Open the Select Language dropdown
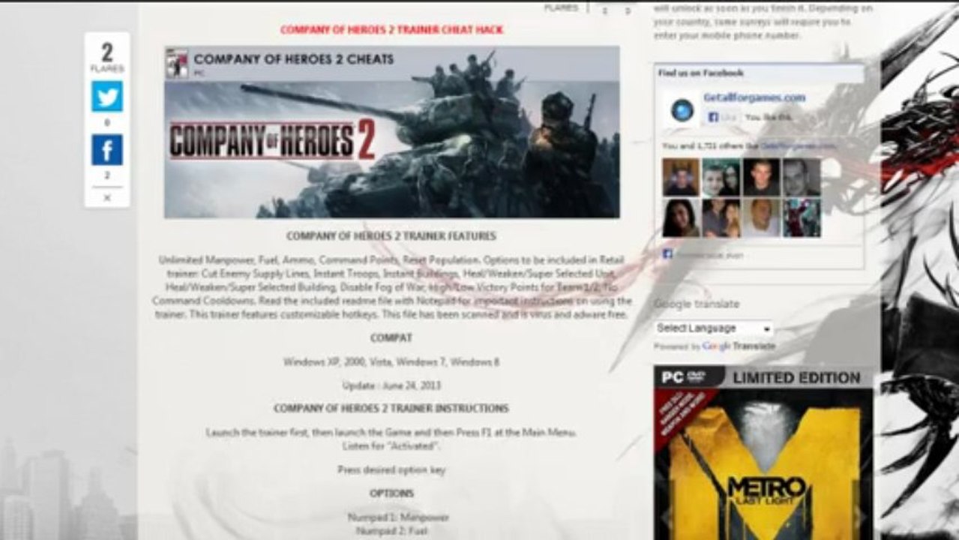This screenshot has height=540, width=959. click(713, 328)
